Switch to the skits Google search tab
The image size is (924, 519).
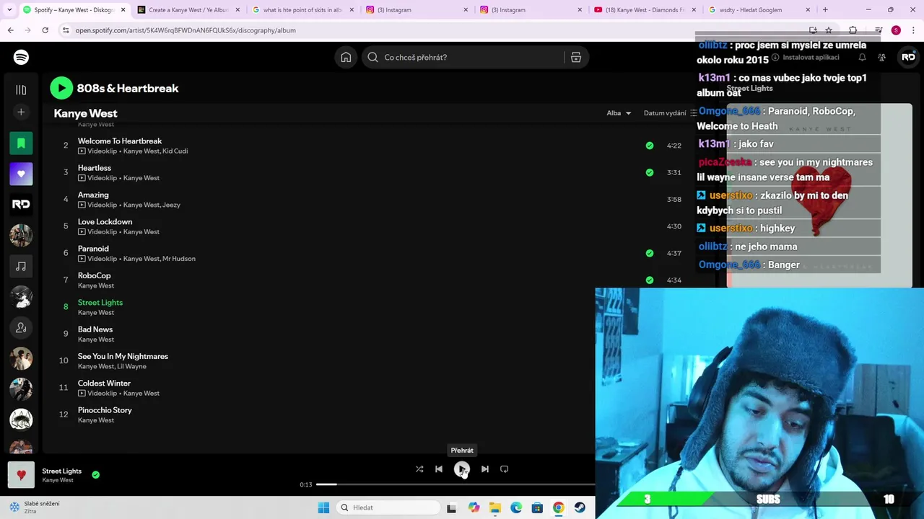[x=302, y=10]
